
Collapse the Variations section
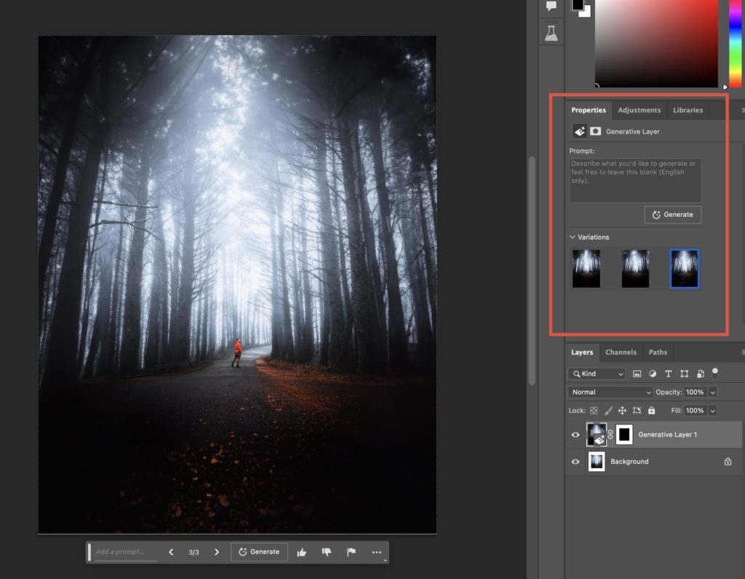[573, 237]
